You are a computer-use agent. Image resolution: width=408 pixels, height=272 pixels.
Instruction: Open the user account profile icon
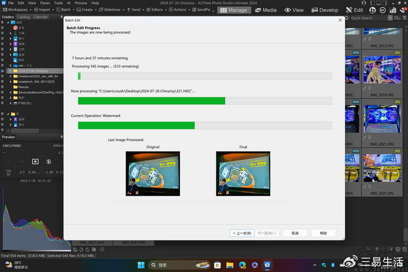click(364, 3)
